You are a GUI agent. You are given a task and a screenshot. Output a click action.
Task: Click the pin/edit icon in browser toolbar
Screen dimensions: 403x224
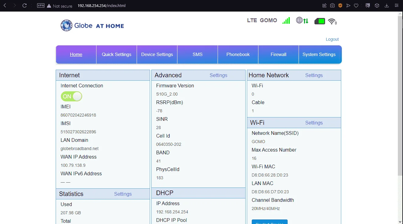point(324,5)
